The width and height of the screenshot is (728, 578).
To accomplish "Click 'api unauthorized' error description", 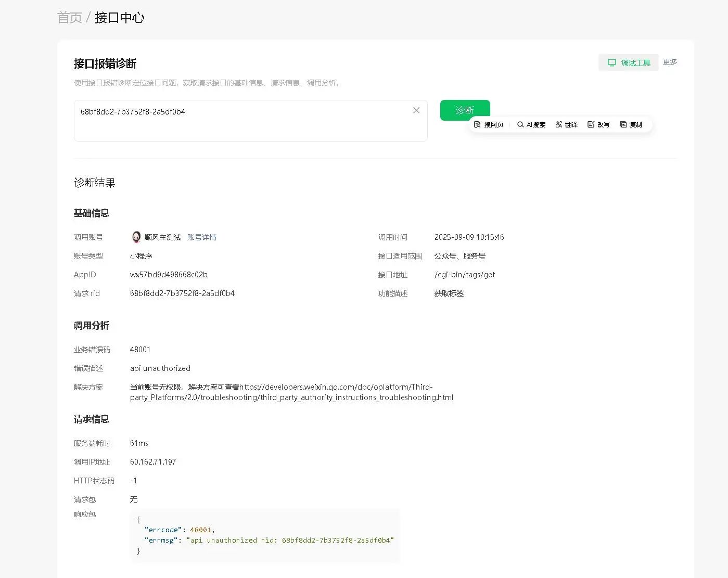I will pyautogui.click(x=160, y=368).
